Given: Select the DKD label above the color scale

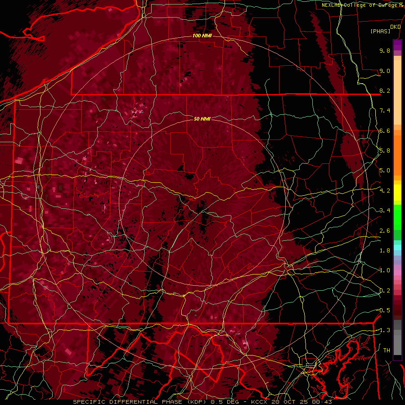Looking at the screenshot, I should coord(396,27).
